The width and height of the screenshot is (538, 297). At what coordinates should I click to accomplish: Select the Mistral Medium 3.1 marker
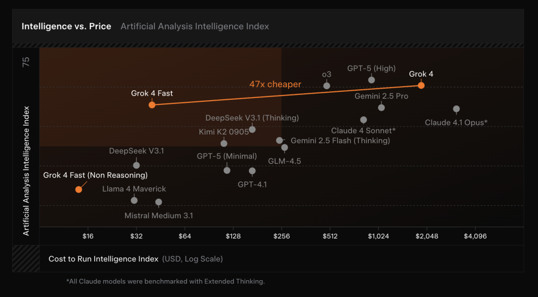pyautogui.click(x=159, y=202)
